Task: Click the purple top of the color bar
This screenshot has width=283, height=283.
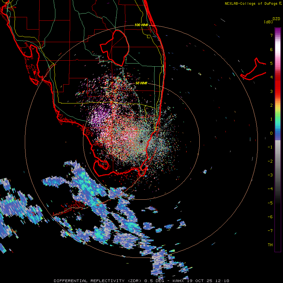Action: (x=278, y=31)
